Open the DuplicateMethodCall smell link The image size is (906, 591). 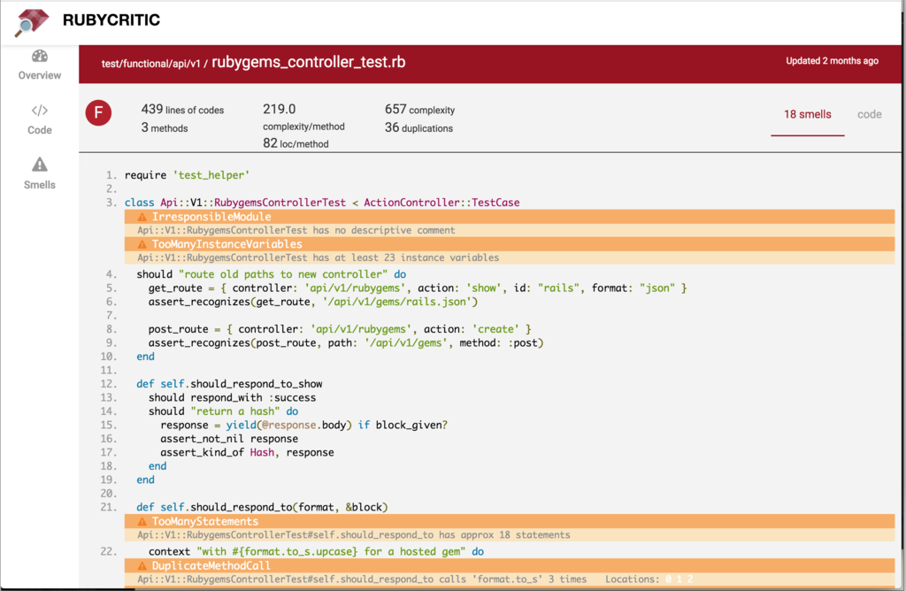[211, 565]
